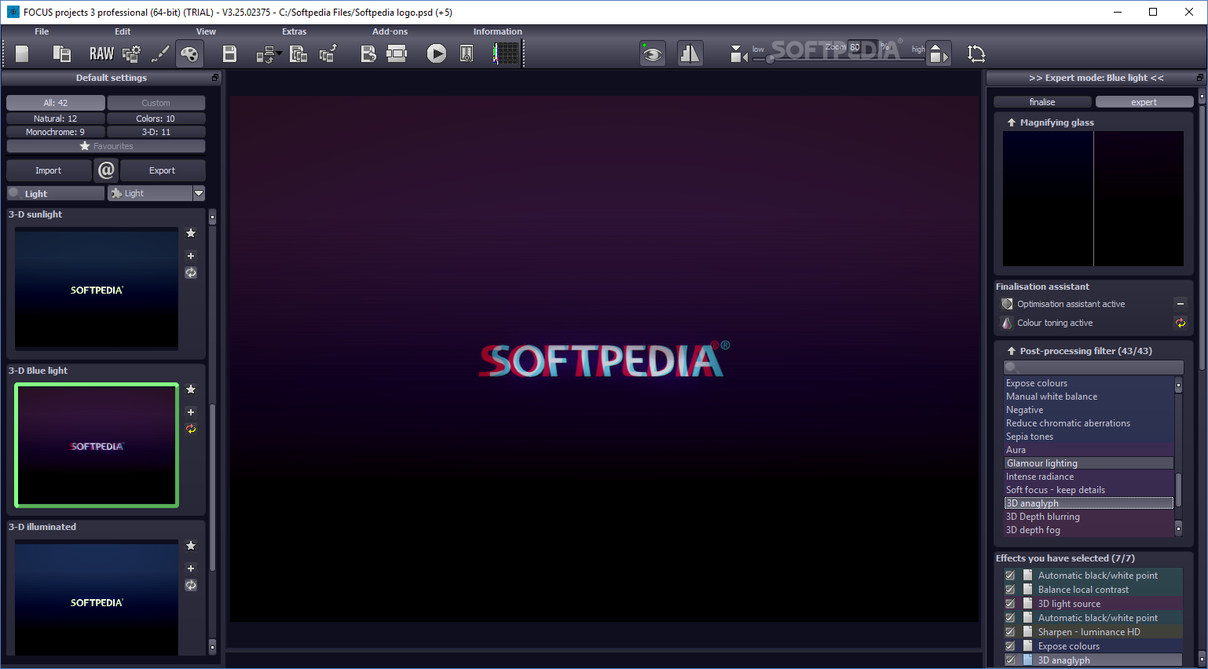Image resolution: width=1208 pixels, height=669 pixels.
Task: Toggle the real-time preview eye icon
Action: coord(652,53)
